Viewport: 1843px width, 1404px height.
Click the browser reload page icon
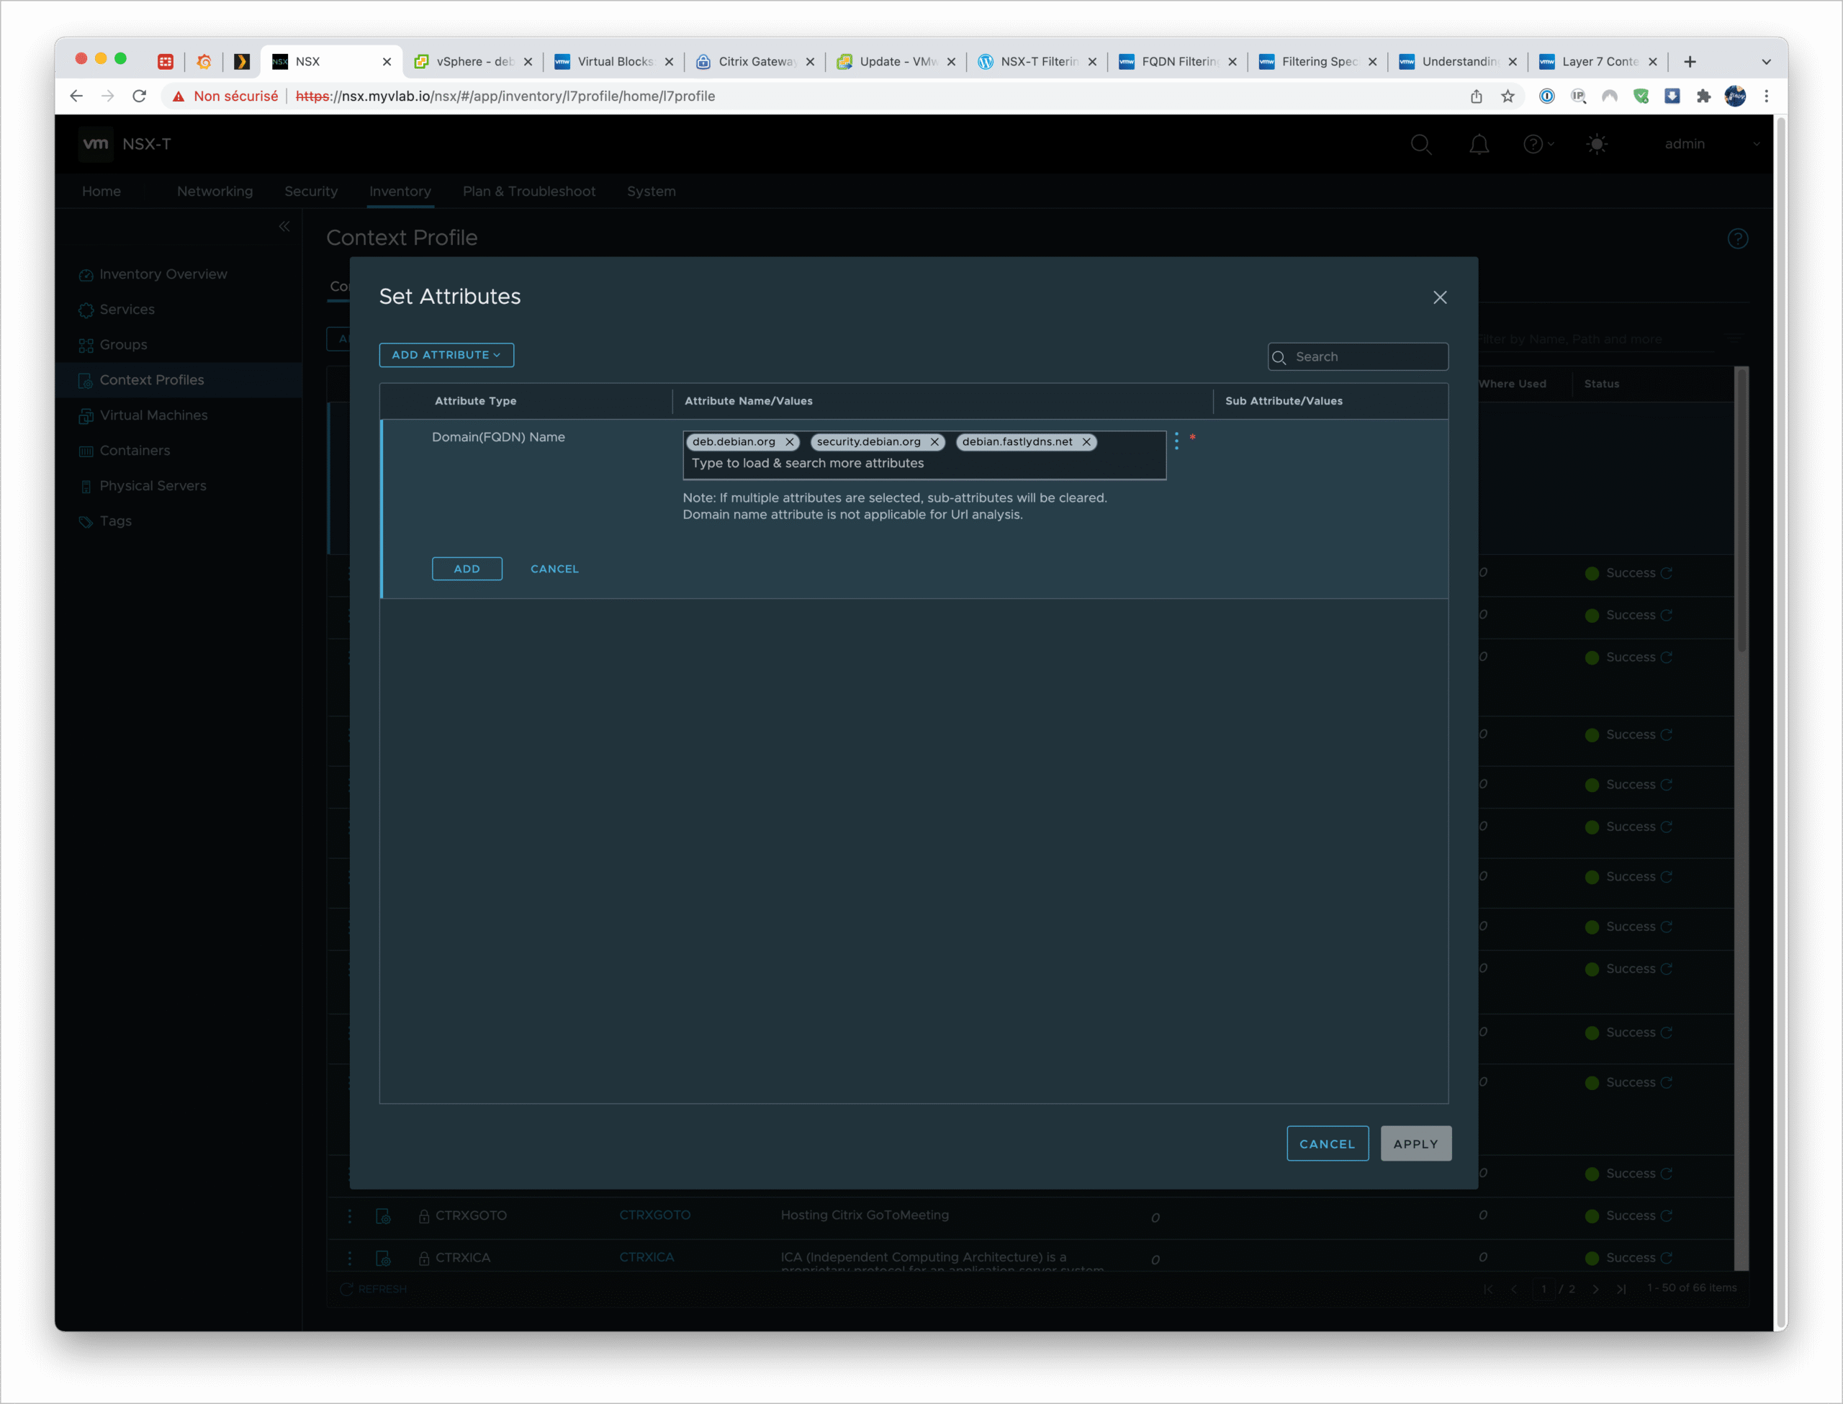click(140, 96)
